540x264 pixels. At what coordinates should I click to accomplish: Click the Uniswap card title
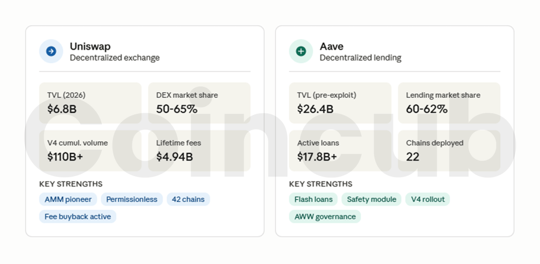coord(90,46)
